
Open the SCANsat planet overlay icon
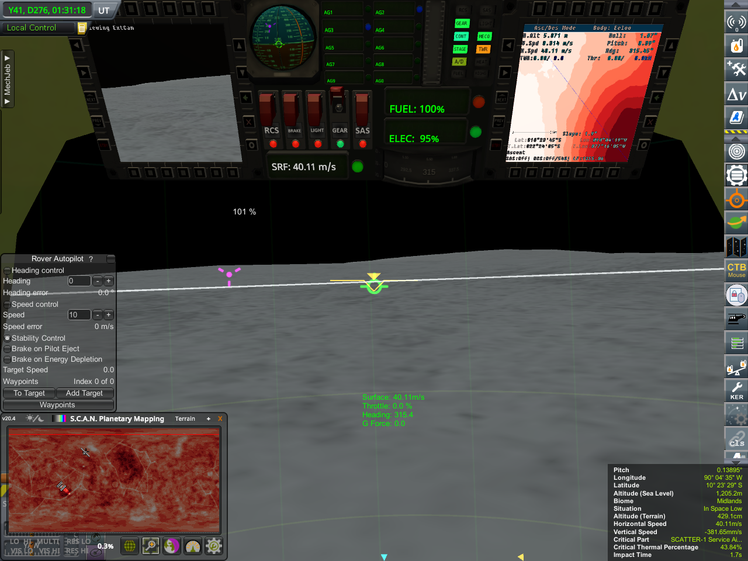click(x=172, y=546)
